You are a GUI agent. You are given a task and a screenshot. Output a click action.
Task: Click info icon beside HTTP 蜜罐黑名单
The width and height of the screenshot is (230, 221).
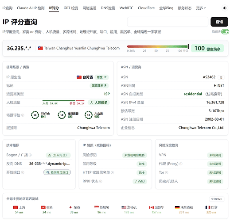click(112, 172)
